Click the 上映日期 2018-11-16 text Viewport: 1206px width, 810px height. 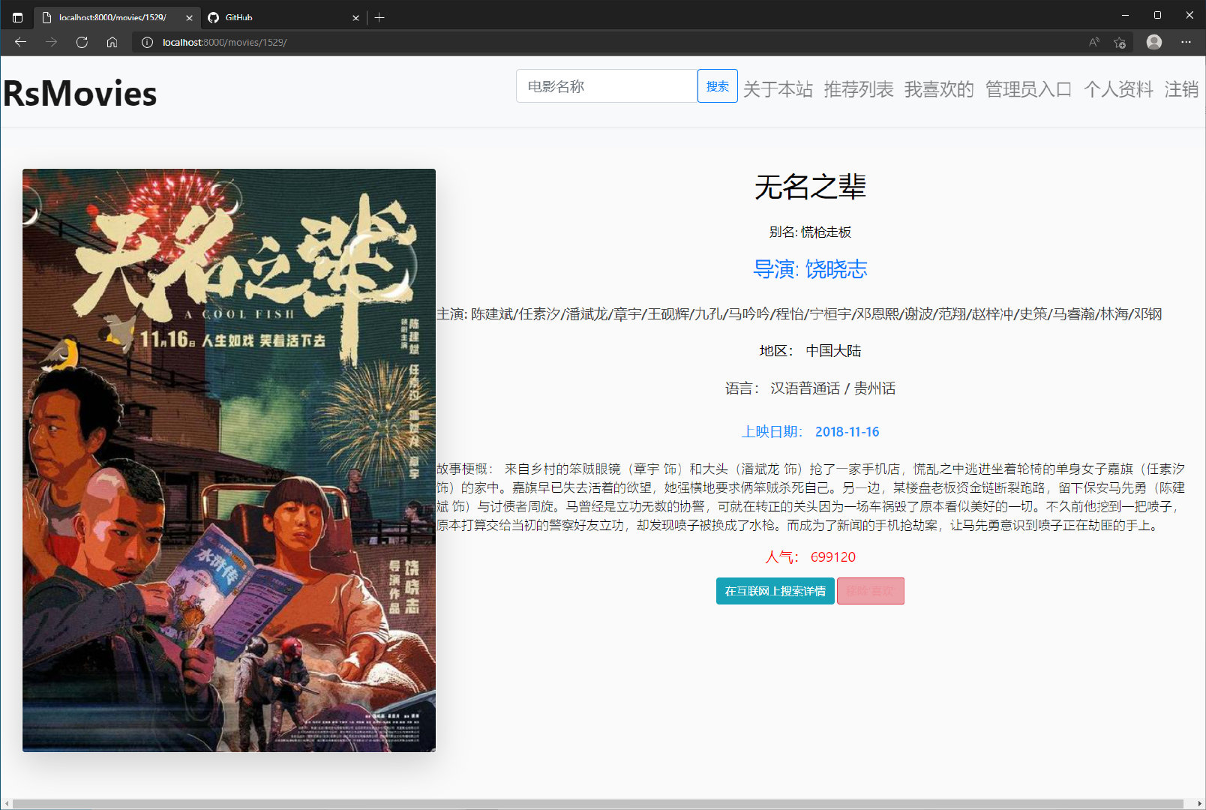[810, 432]
